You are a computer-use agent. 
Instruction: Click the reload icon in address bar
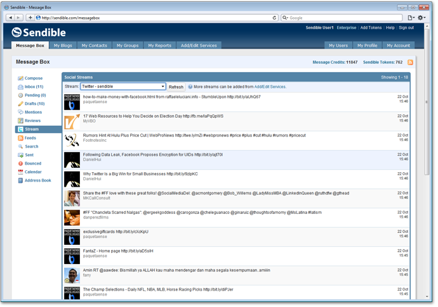point(274,18)
